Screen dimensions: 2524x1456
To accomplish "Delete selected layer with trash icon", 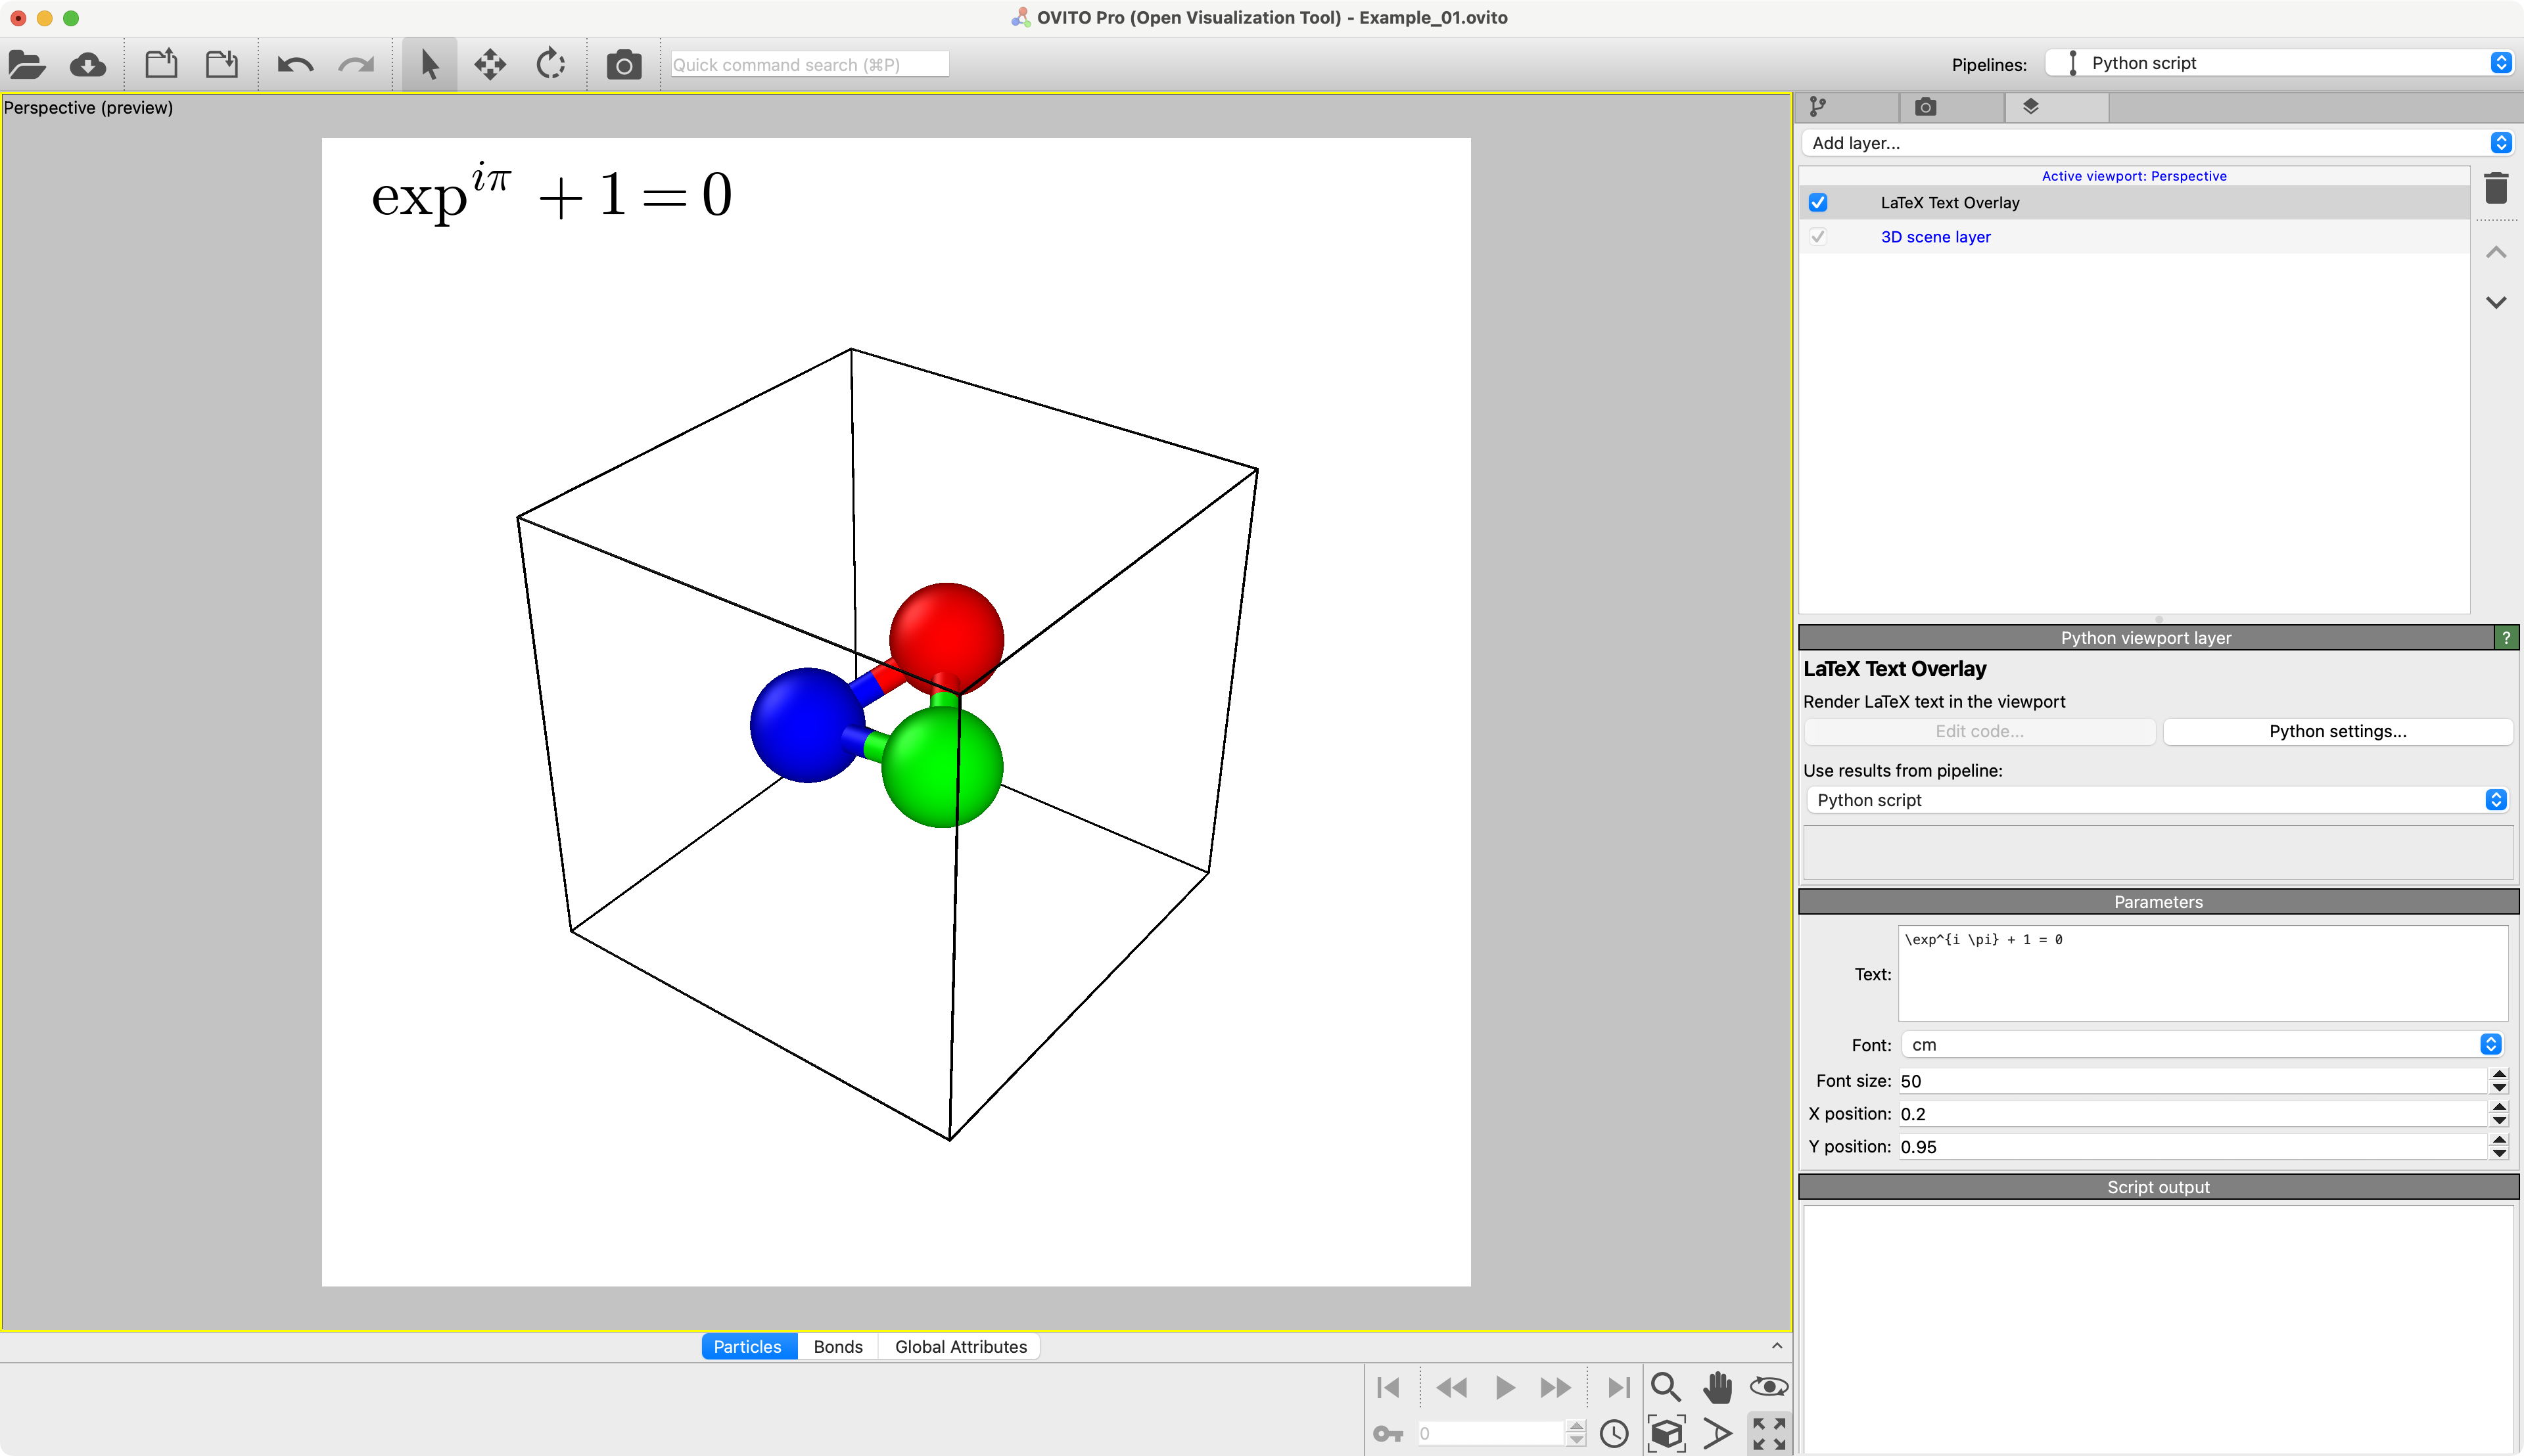I will click(x=2496, y=188).
